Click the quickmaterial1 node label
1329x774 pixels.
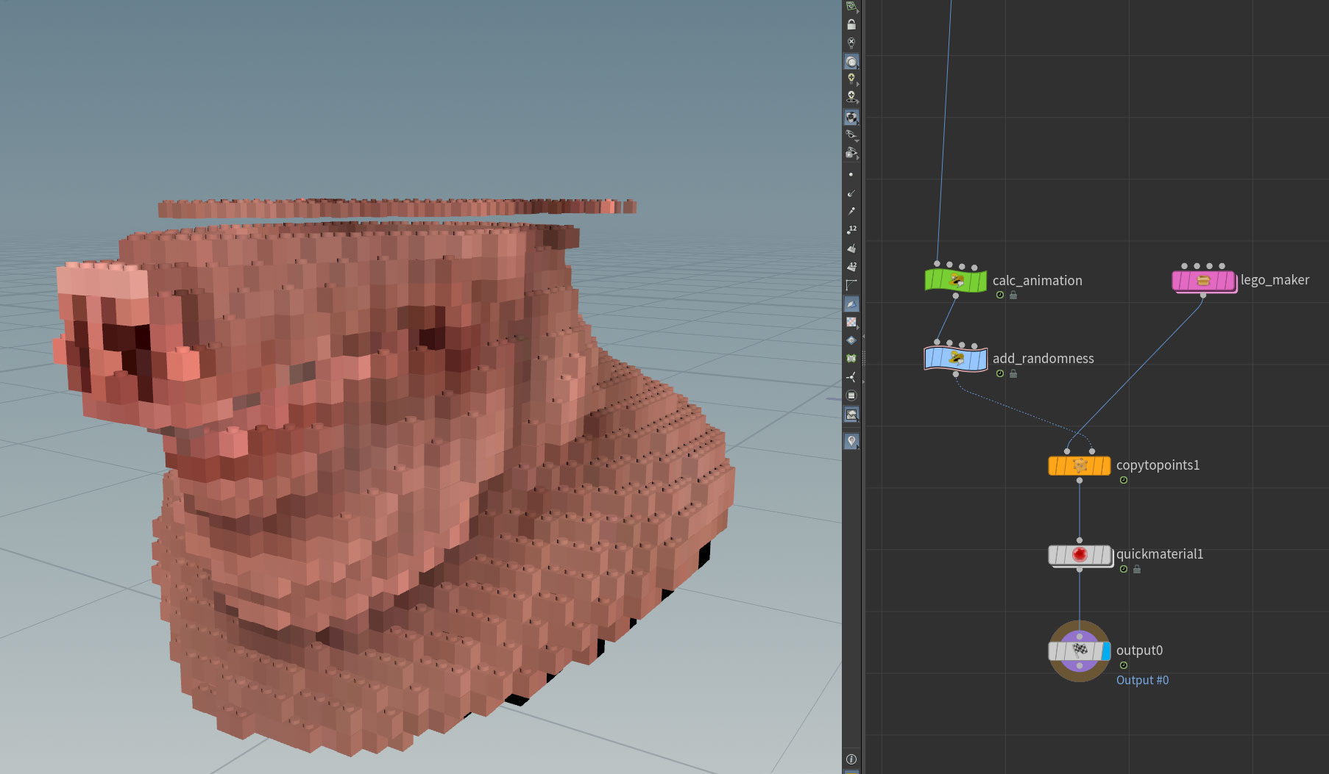[x=1160, y=553]
